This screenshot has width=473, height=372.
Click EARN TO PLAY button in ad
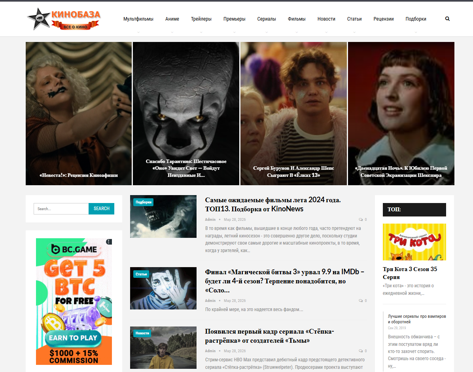point(73,338)
